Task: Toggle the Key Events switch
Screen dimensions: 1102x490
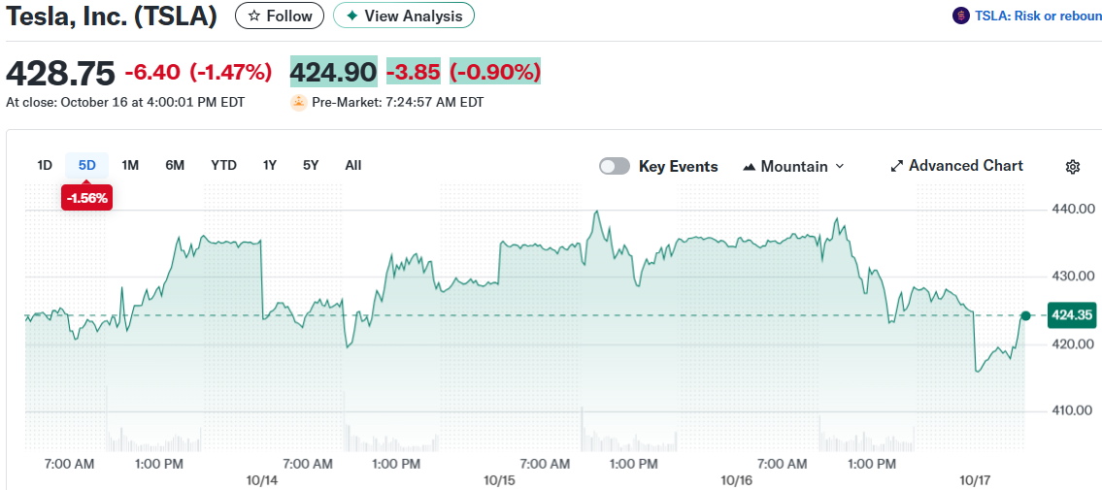Action: pyautogui.click(x=615, y=166)
